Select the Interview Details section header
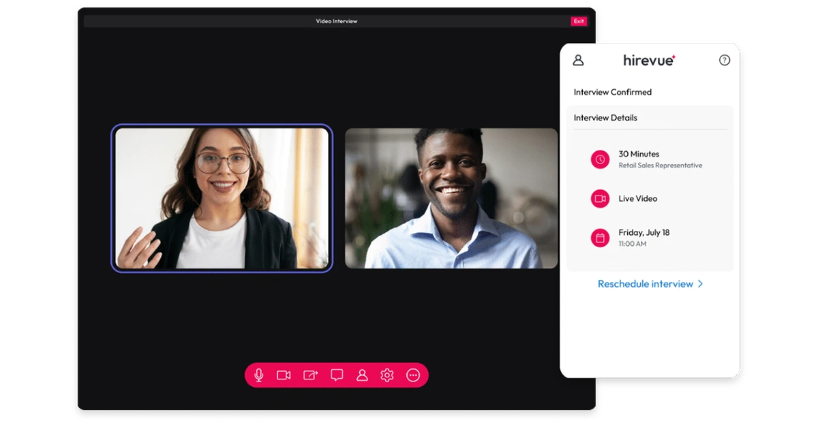The image size is (818, 425). [605, 117]
